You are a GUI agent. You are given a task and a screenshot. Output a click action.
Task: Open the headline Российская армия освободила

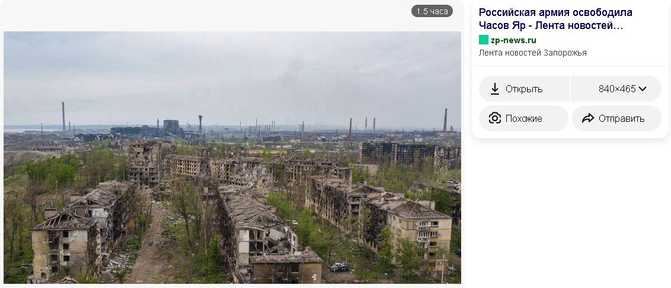555,12
